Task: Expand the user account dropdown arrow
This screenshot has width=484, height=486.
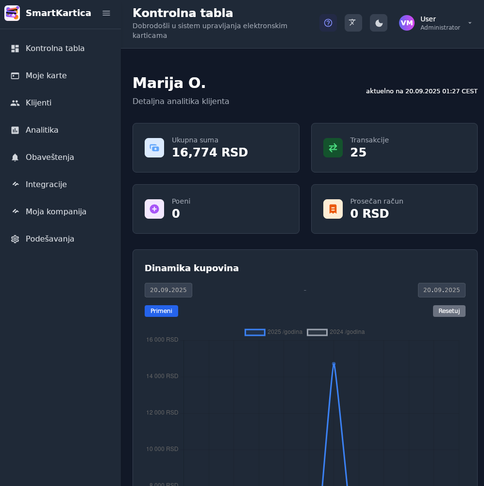Action: tap(469, 23)
